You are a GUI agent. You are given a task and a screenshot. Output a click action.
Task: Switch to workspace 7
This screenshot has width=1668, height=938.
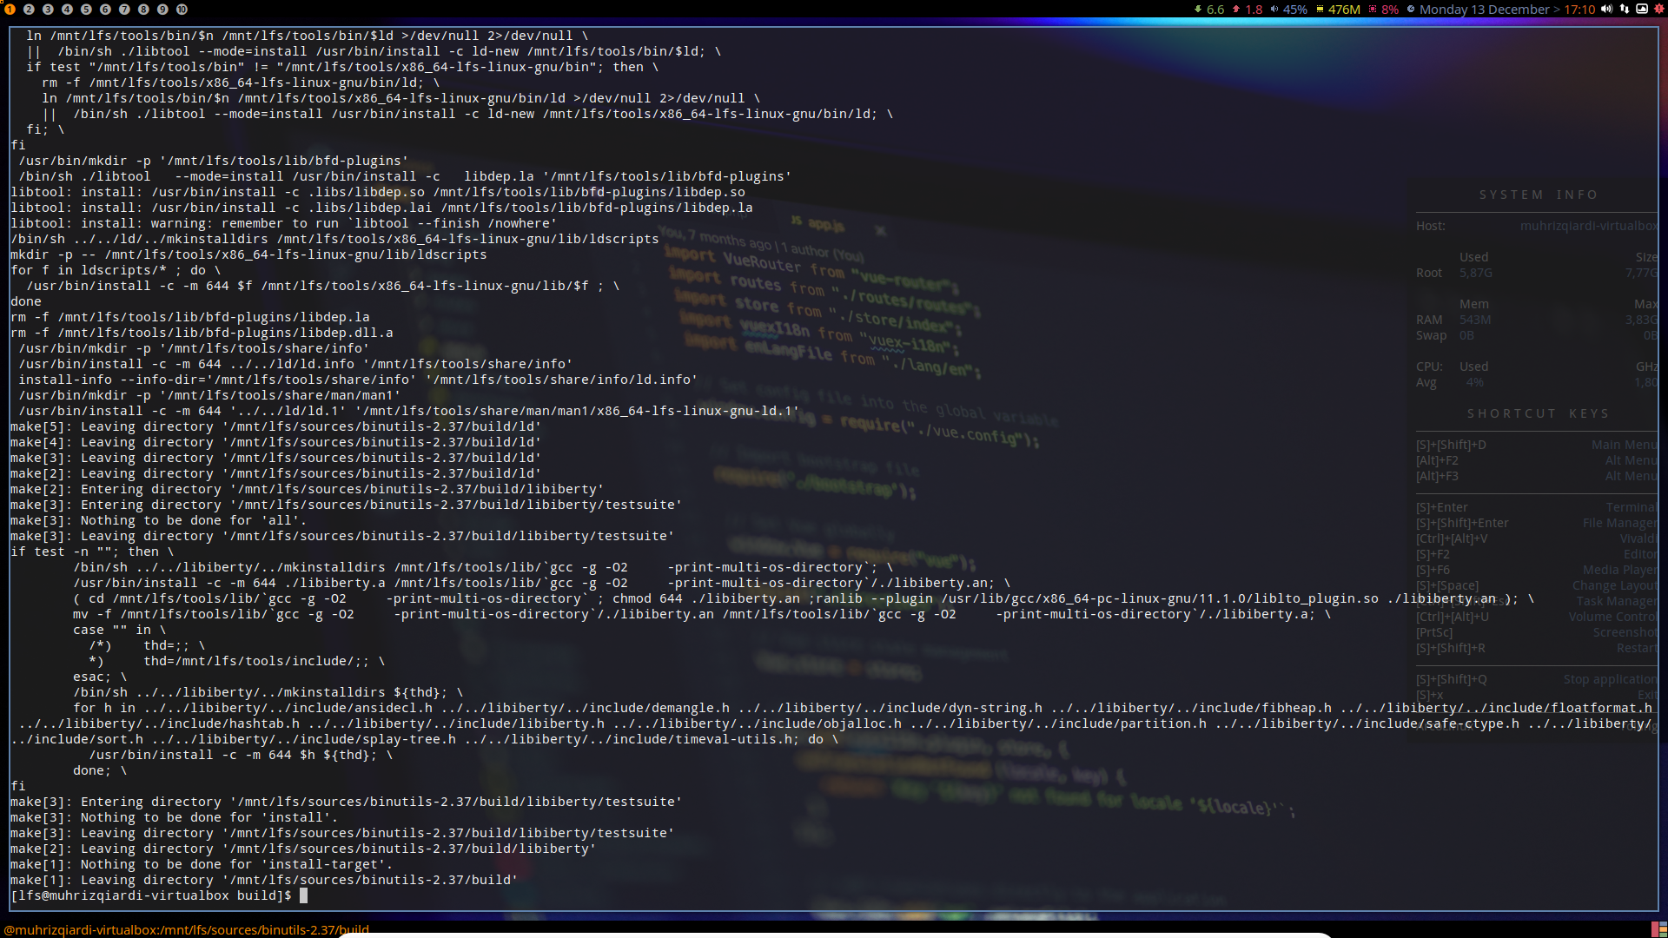(x=124, y=10)
